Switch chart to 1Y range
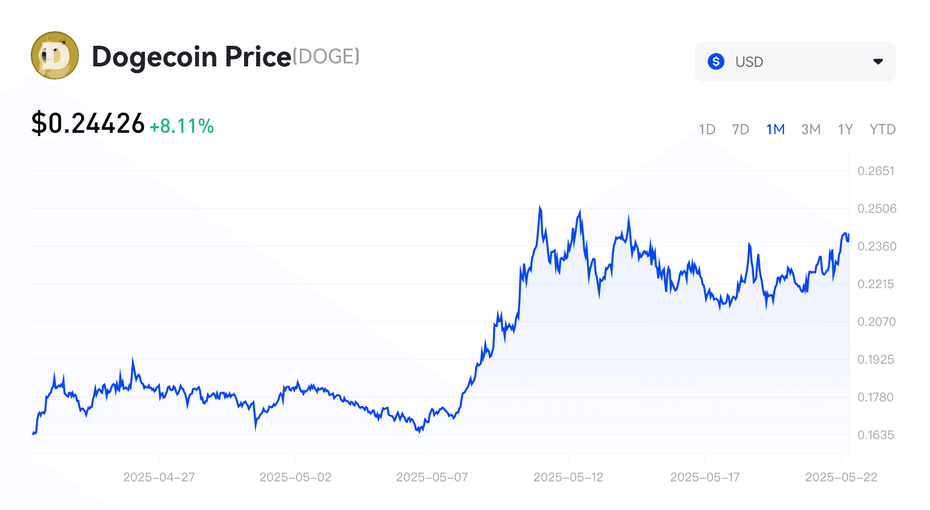 point(845,129)
